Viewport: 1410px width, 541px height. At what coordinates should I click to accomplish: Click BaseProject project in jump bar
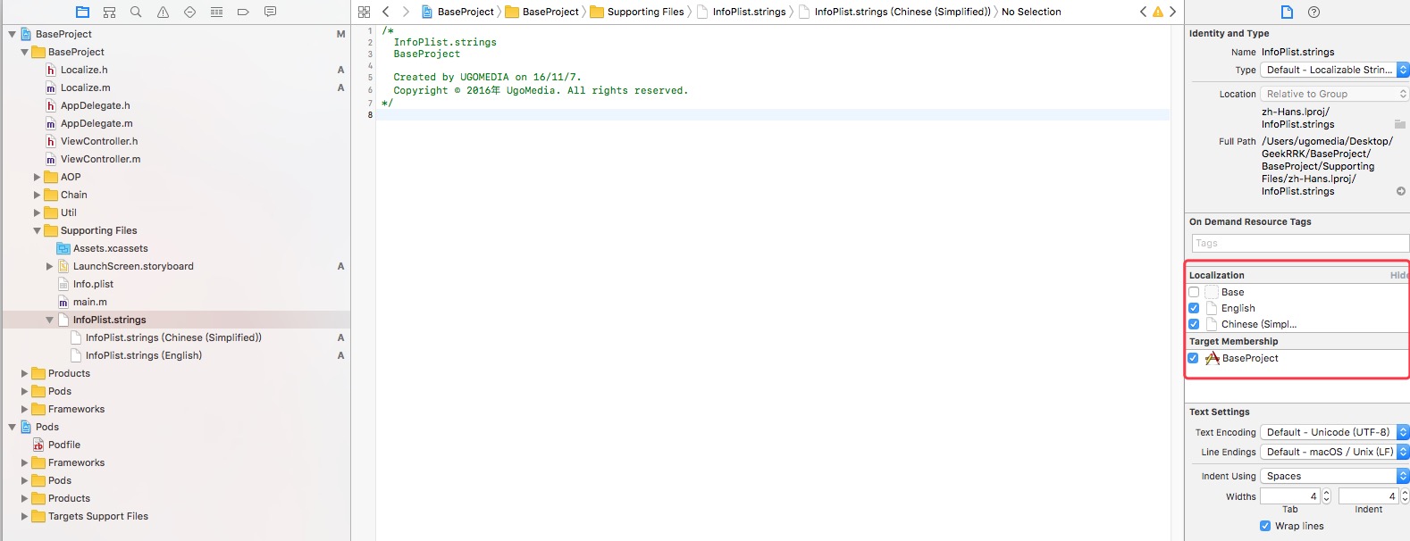coord(457,12)
